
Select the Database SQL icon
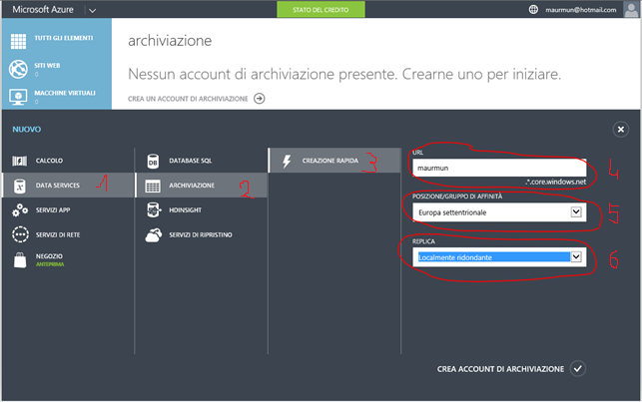pos(153,160)
